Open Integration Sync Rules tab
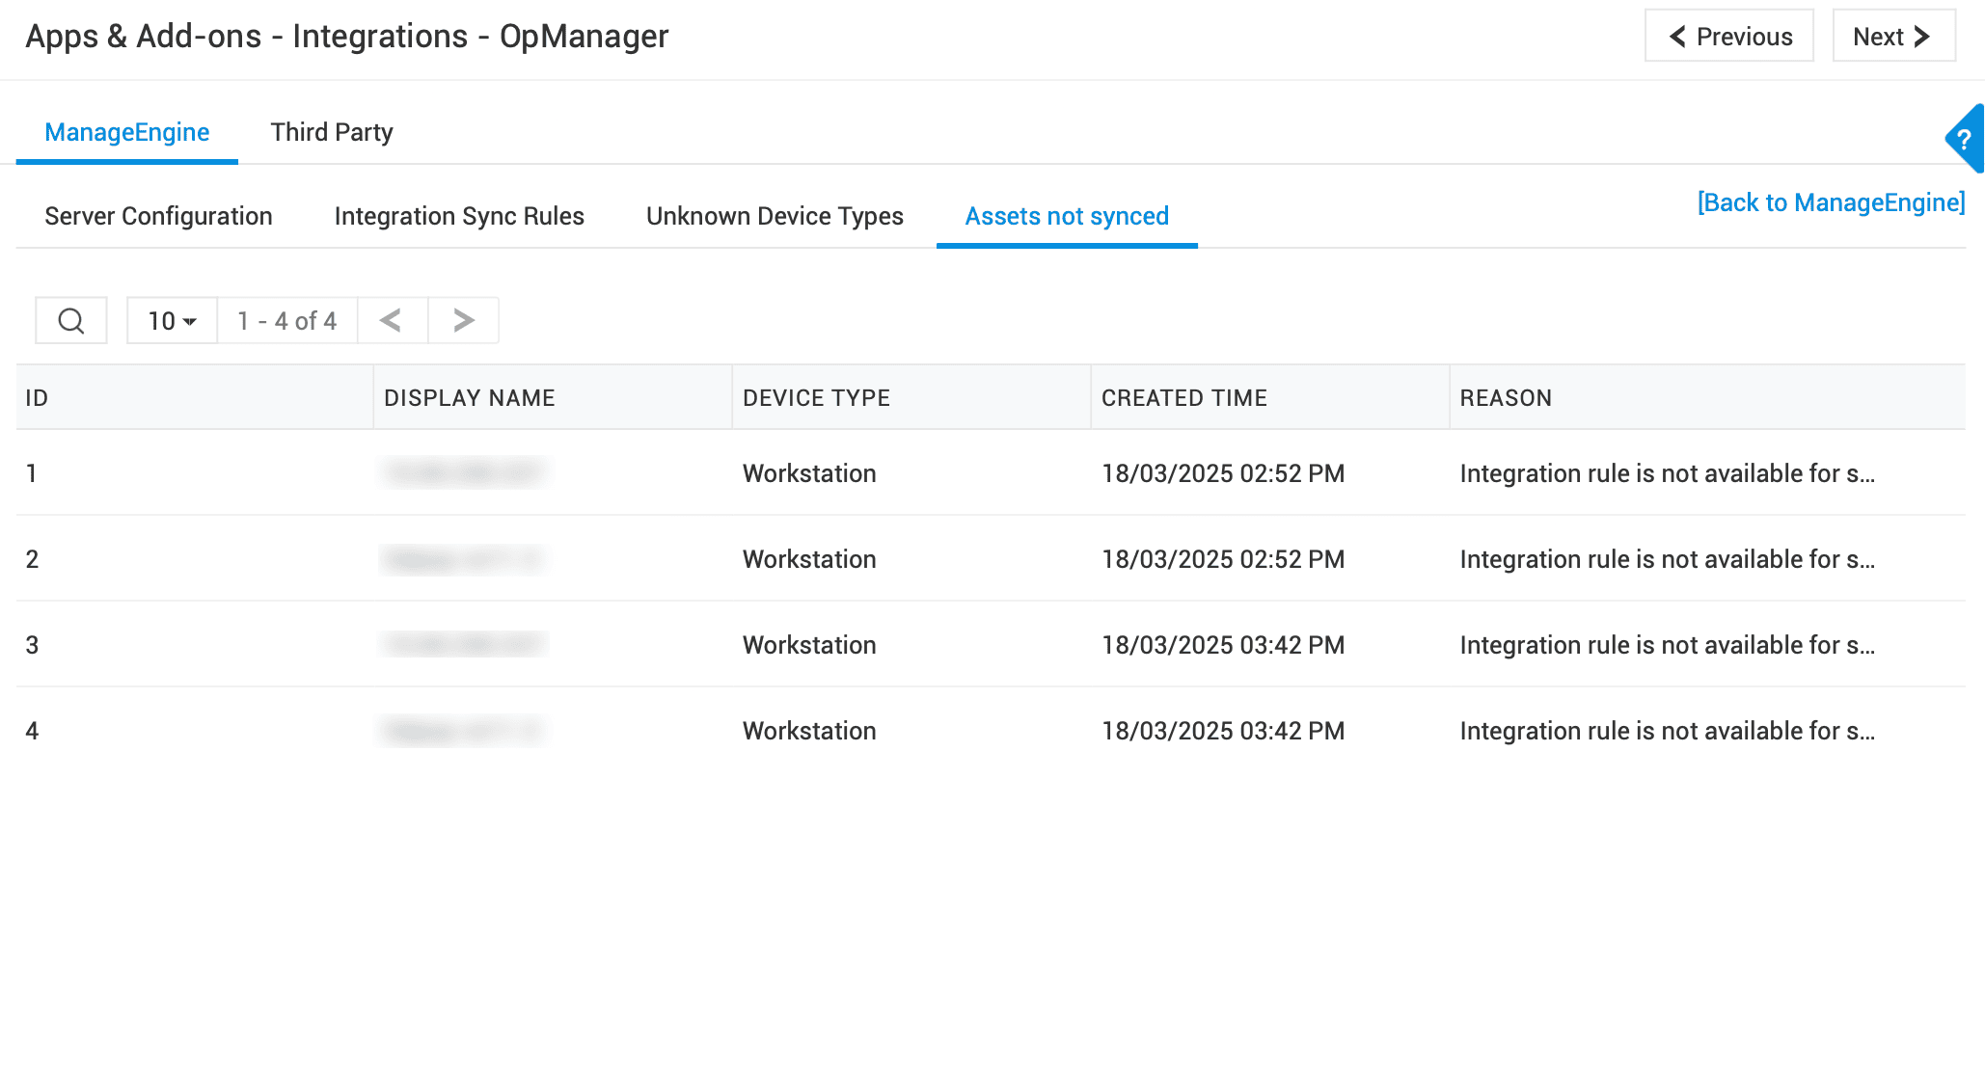This screenshot has height=1074, width=1985. tap(459, 216)
